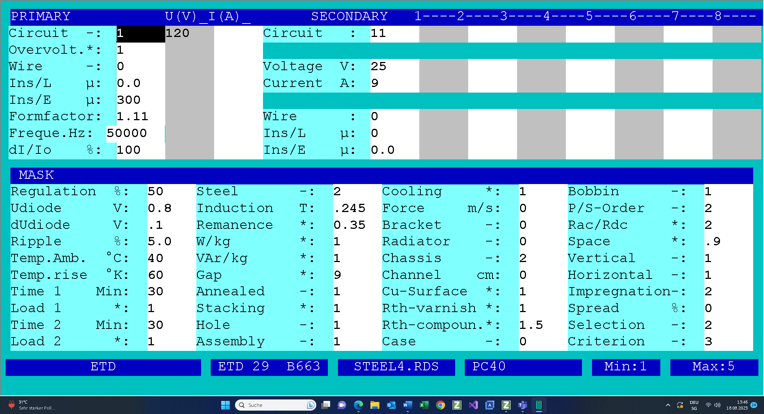
Task: Open the Windows Start menu
Action: (x=226, y=405)
